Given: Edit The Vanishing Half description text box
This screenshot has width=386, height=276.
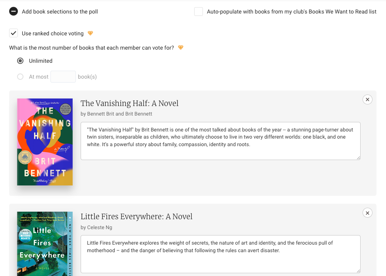Looking at the screenshot, I should [x=220, y=141].
